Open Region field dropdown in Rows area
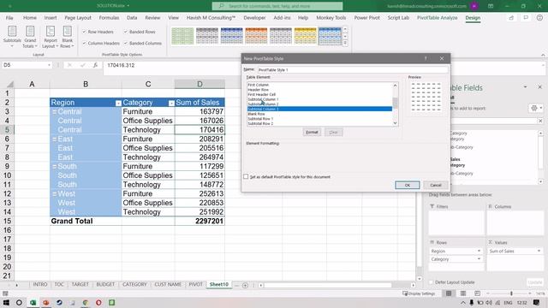 pos(479,251)
